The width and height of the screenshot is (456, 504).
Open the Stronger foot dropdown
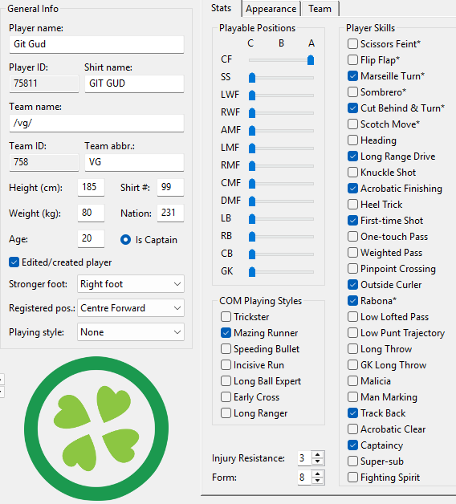click(131, 284)
